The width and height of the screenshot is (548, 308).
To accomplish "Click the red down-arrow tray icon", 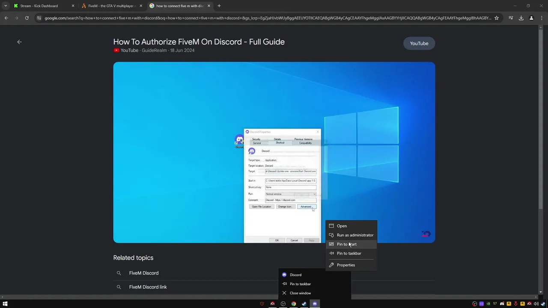I will tap(516, 304).
